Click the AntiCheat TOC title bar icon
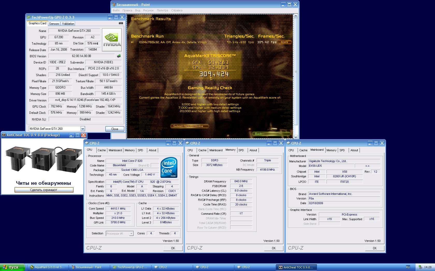This screenshot has height=271, width=435. pos(4,135)
